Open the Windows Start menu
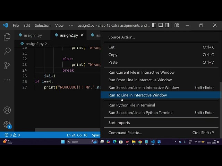The width and height of the screenshot is (222, 166). (x=63, y=142)
